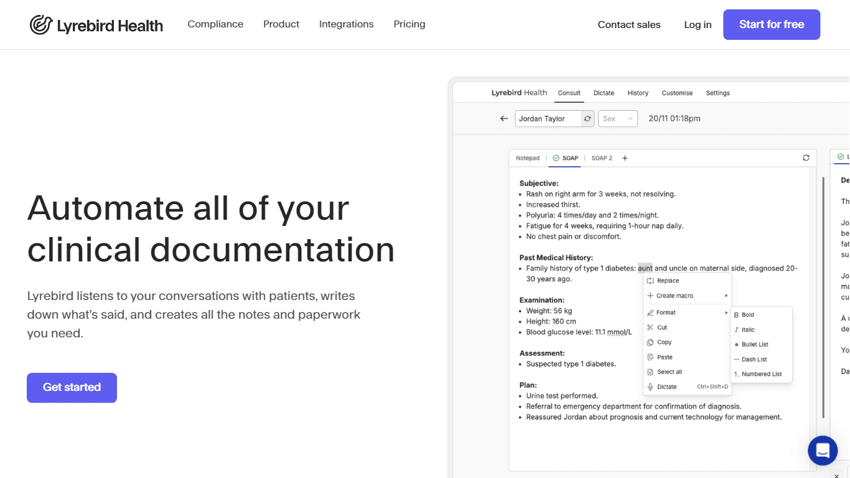
Task: Apply Bullet List formatting
Action: (761, 344)
